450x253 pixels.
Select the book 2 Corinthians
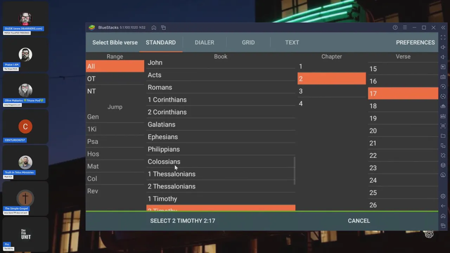(221, 112)
